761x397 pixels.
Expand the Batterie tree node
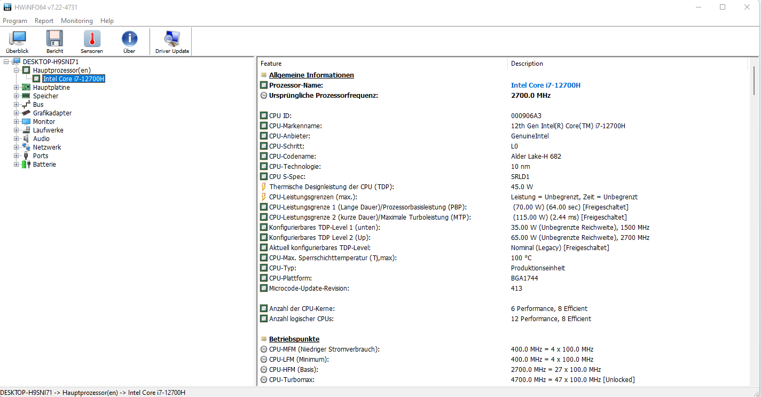pos(17,165)
